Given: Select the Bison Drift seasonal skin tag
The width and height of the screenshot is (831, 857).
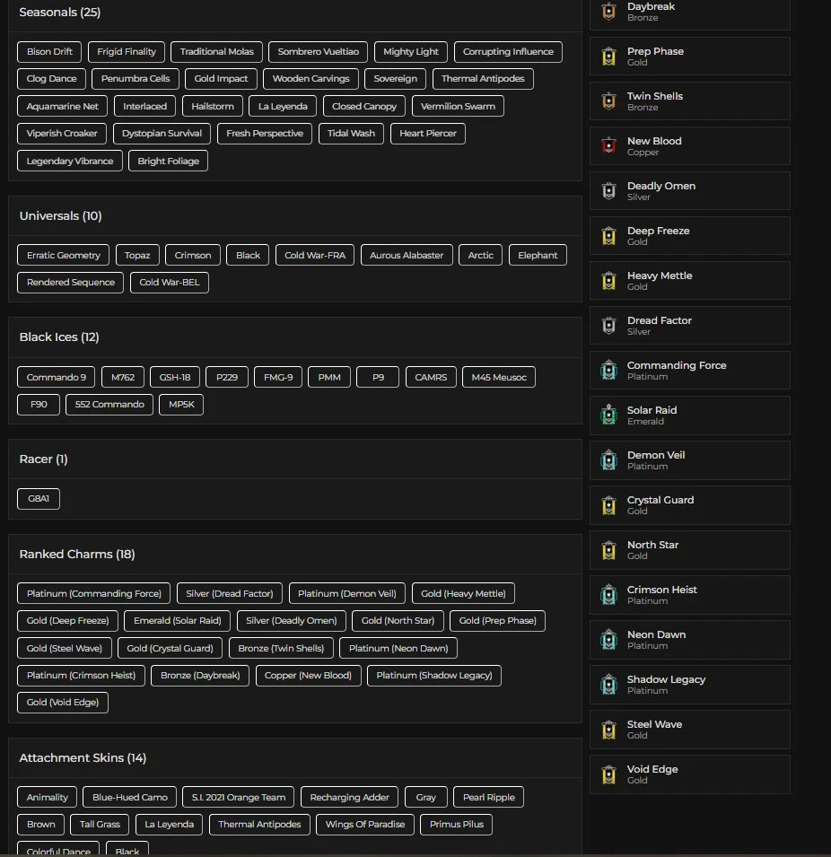Looking at the screenshot, I should point(49,52).
